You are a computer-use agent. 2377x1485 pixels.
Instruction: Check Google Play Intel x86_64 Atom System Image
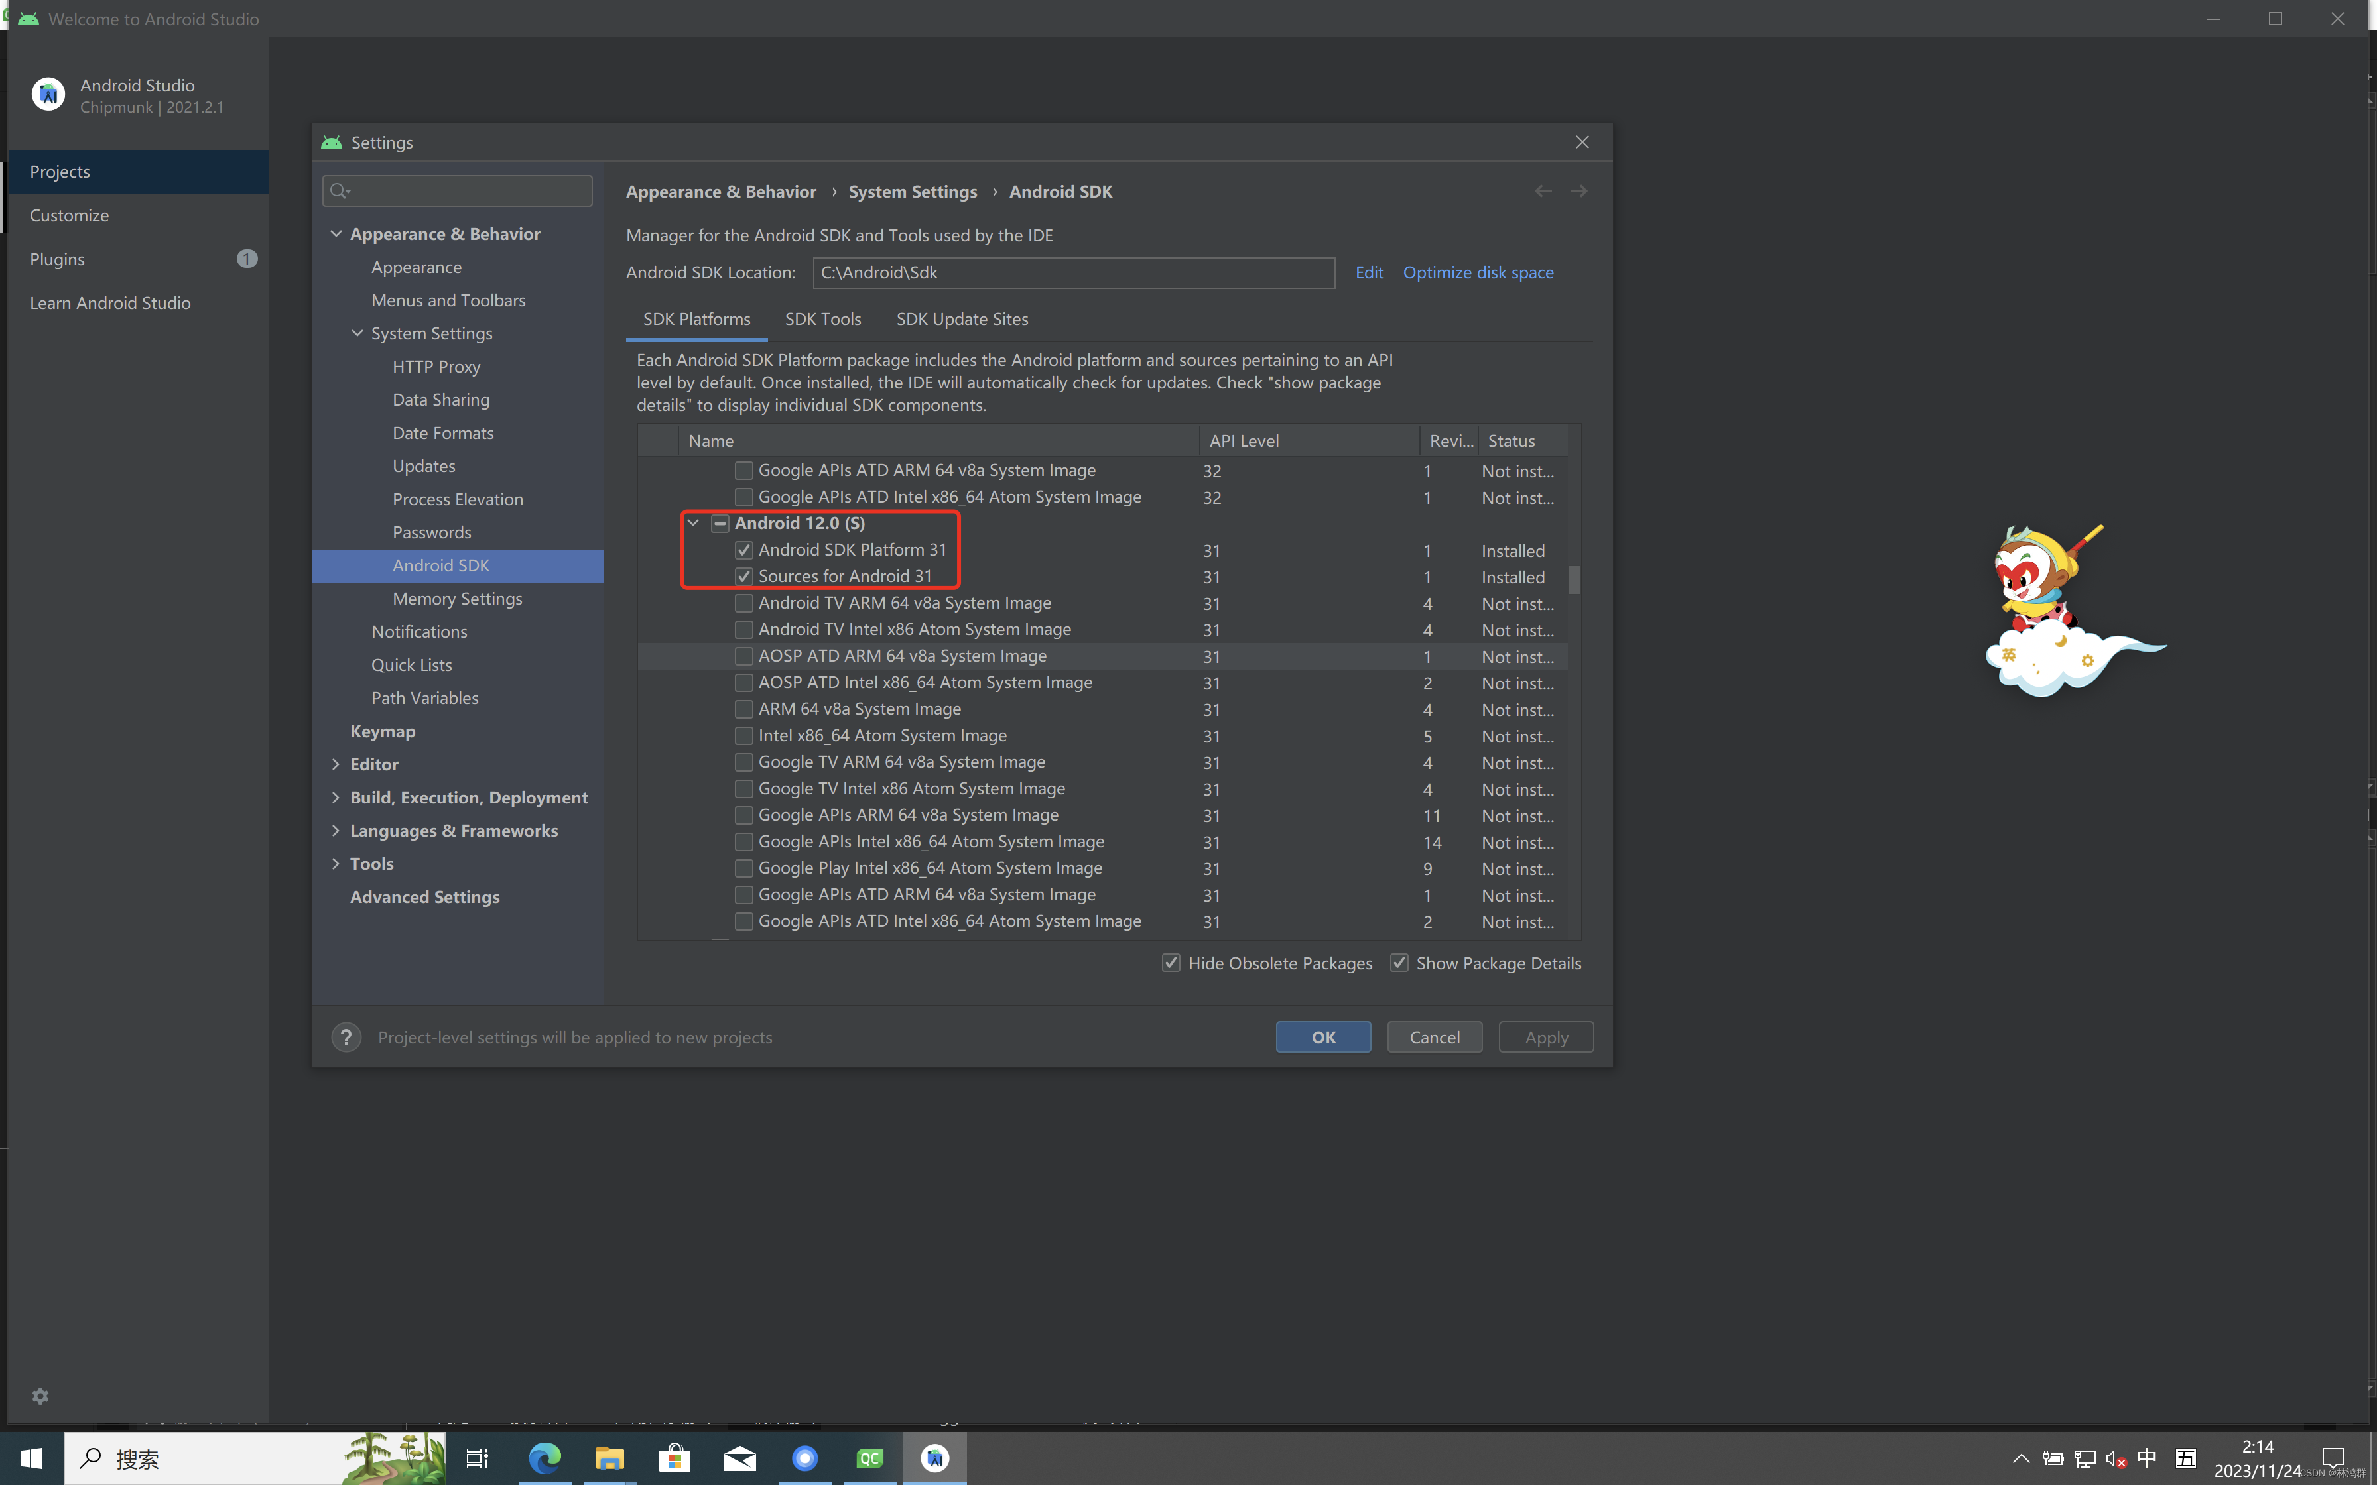coord(743,868)
